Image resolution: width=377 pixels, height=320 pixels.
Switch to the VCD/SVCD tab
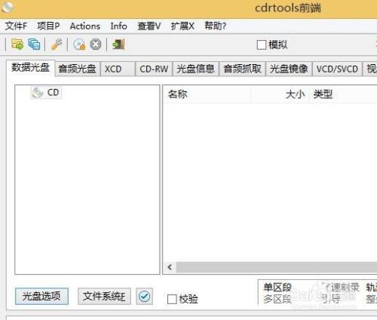tap(337, 69)
